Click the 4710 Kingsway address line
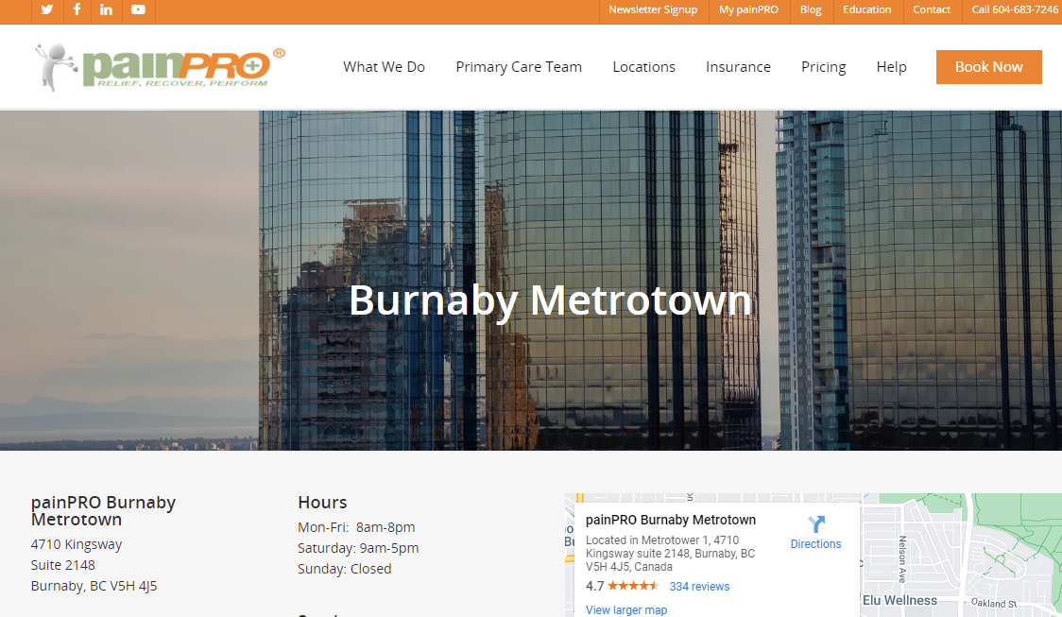The image size is (1062, 617). [x=77, y=544]
